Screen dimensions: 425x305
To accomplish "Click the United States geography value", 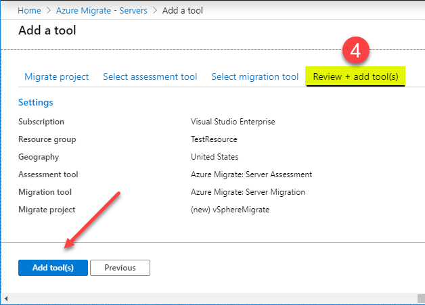I will coord(215,157).
